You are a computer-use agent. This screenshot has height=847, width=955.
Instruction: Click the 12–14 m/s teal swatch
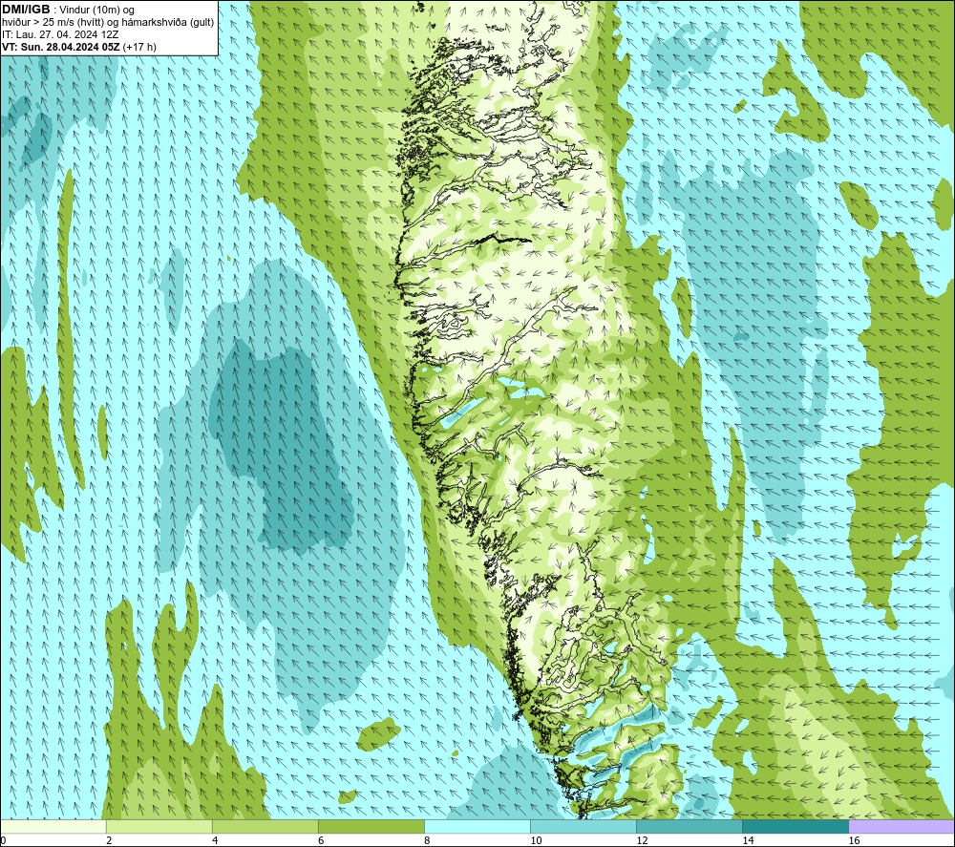point(689,827)
